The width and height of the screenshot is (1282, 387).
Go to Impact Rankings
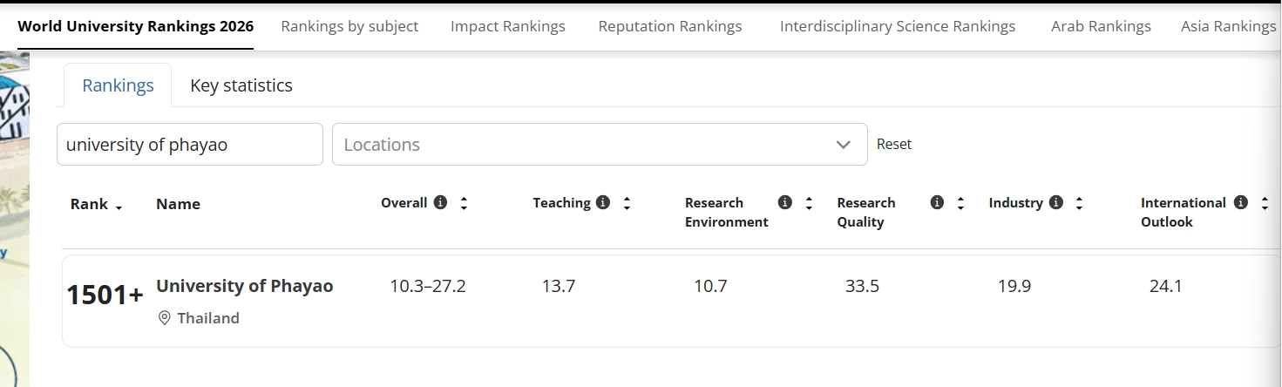click(507, 26)
